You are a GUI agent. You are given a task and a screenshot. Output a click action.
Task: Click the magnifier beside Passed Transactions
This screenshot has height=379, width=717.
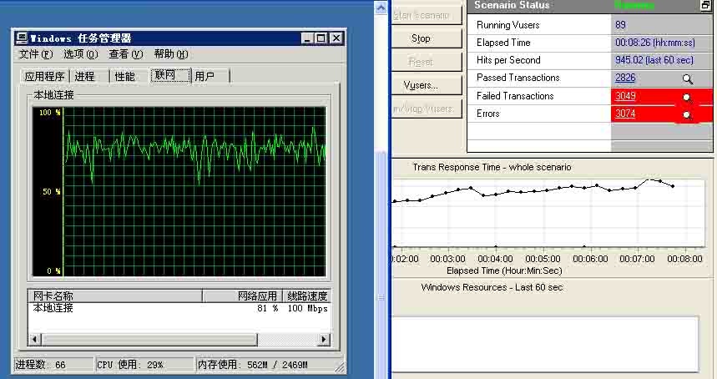[687, 78]
